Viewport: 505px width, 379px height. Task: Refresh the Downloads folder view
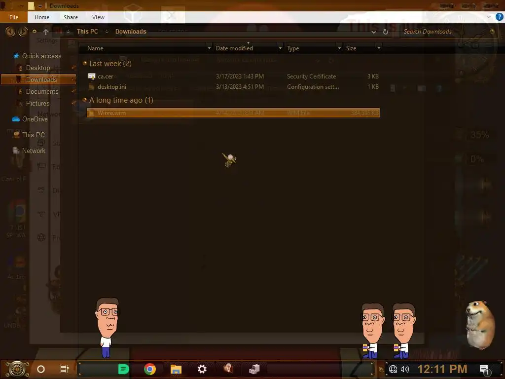pos(386,32)
